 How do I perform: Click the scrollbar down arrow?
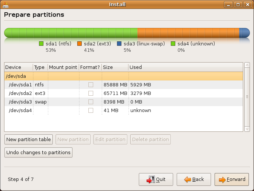coord(247,129)
